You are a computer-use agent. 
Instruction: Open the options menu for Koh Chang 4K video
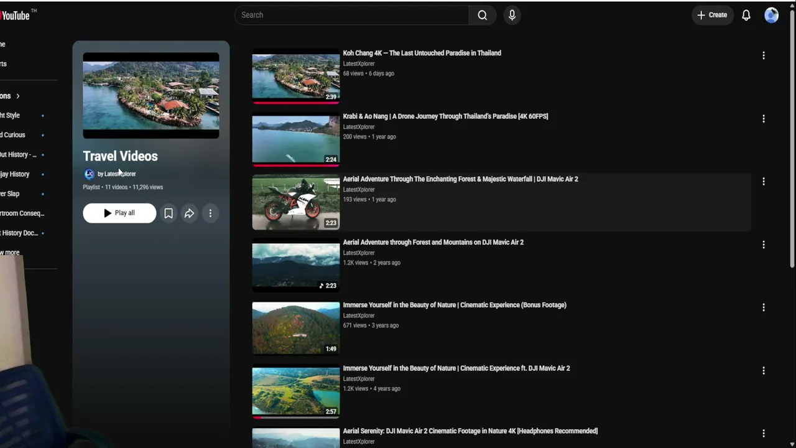tap(764, 55)
